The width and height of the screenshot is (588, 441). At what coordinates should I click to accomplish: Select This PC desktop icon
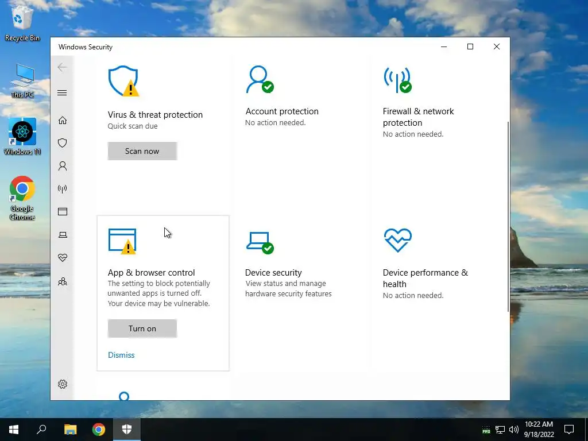[x=22, y=80]
